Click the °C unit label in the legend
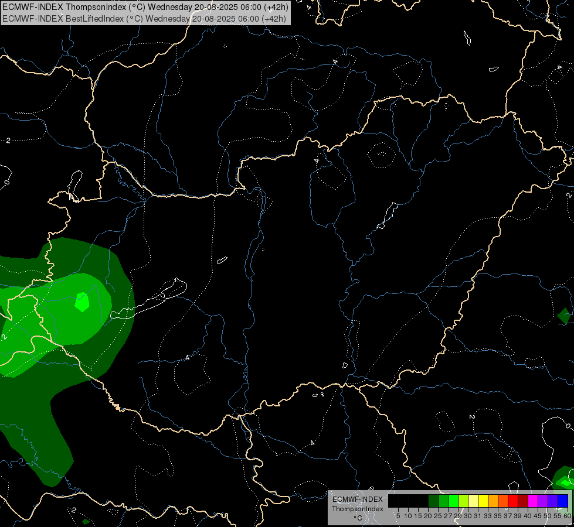 (x=358, y=518)
